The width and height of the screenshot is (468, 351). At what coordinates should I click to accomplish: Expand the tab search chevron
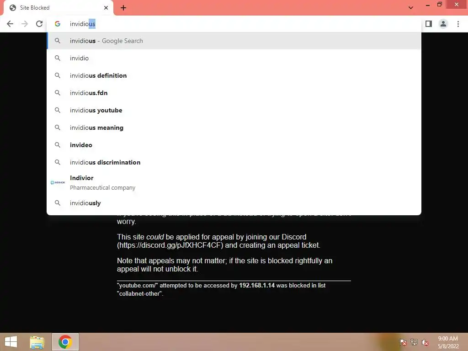(x=411, y=8)
